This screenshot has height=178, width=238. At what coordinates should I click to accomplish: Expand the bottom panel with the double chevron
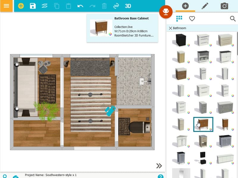[x=159, y=166]
